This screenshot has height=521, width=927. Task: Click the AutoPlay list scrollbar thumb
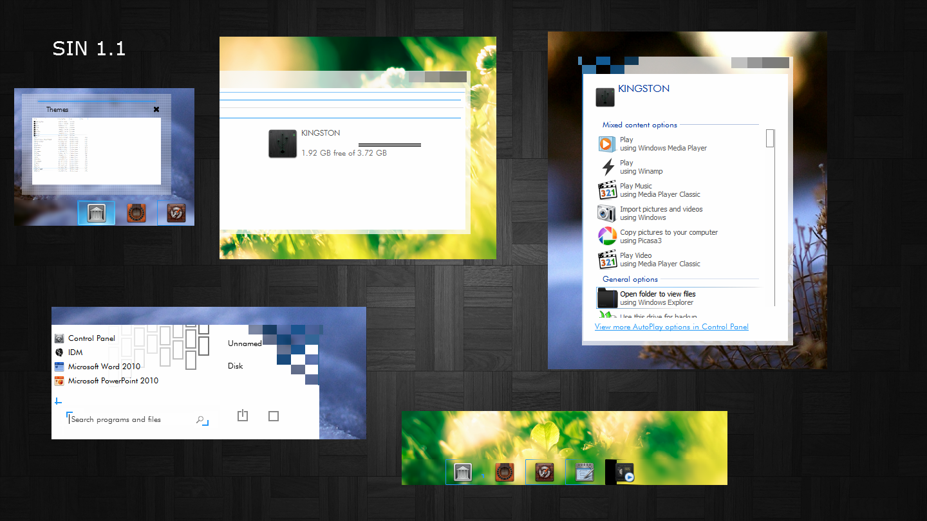click(770, 138)
